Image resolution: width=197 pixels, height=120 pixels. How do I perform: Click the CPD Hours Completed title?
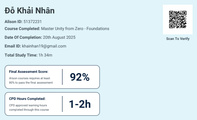click(x=27, y=99)
